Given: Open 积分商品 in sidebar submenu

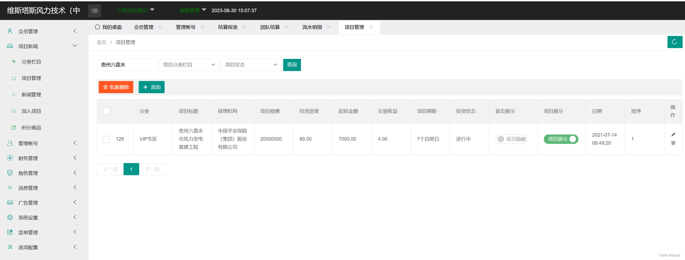Looking at the screenshot, I should [44, 127].
